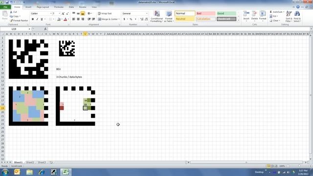Open Excel Help question mark icon
The height and width of the screenshot is (176, 313).
tap(298, 7)
